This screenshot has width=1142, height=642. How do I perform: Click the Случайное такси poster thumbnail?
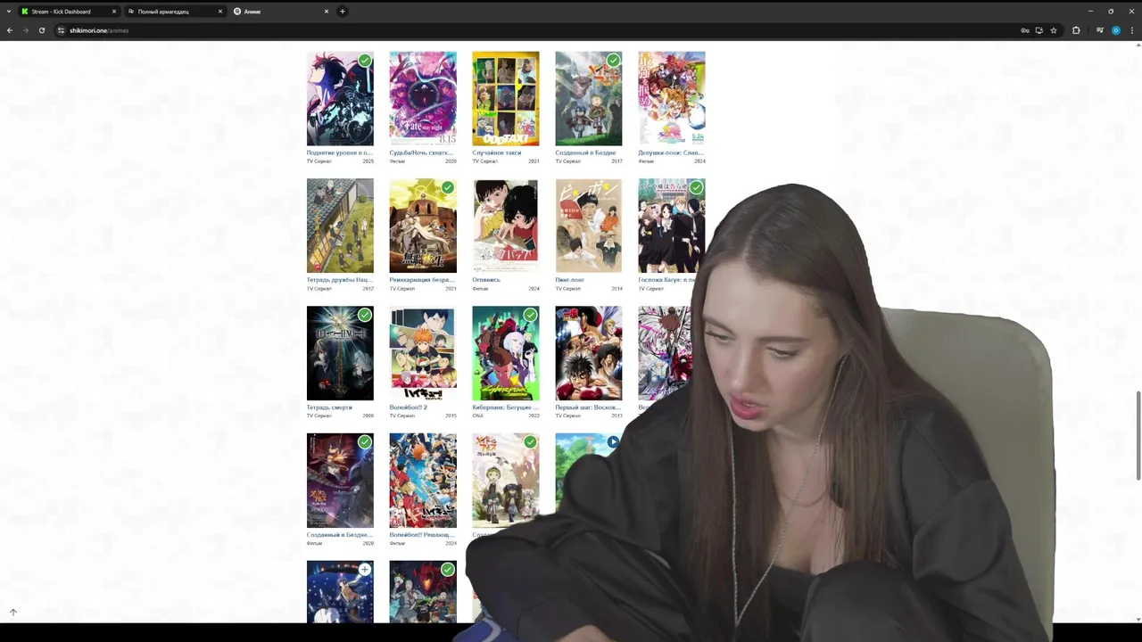tap(506, 98)
